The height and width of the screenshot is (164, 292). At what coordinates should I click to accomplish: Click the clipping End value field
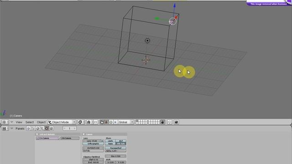click(93, 162)
